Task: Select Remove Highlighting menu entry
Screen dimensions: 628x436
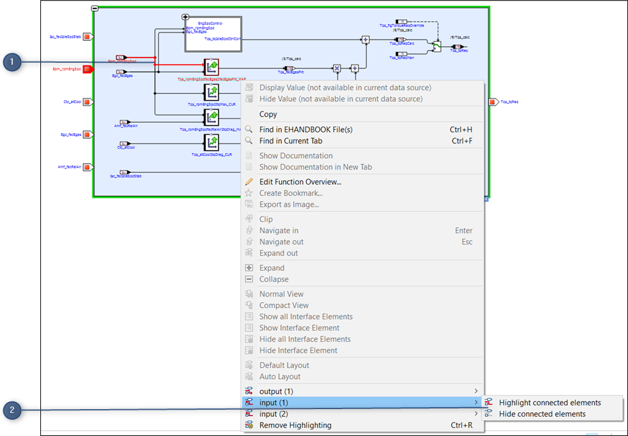Action: pyautogui.click(x=295, y=425)
